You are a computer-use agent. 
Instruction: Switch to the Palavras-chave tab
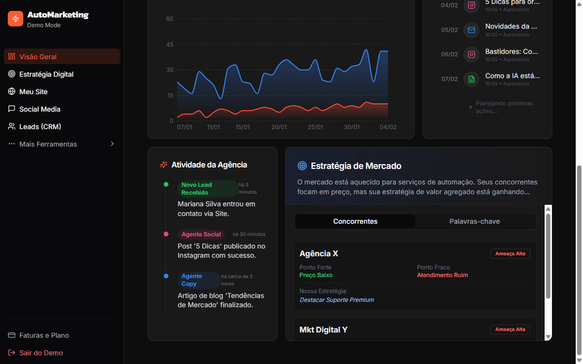pos(475,221)
